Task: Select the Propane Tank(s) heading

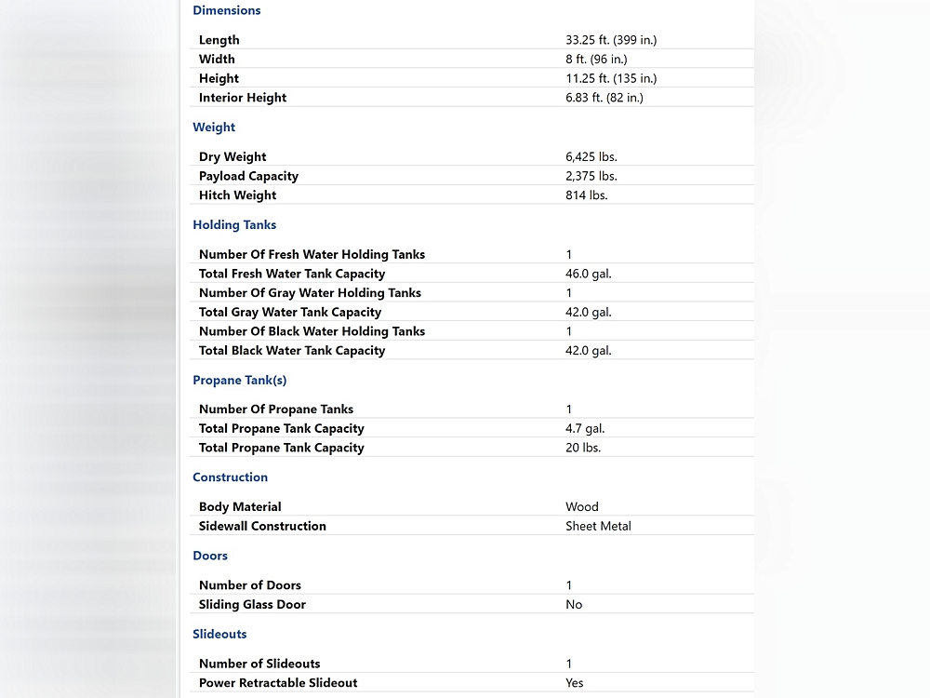Action: 239,381
